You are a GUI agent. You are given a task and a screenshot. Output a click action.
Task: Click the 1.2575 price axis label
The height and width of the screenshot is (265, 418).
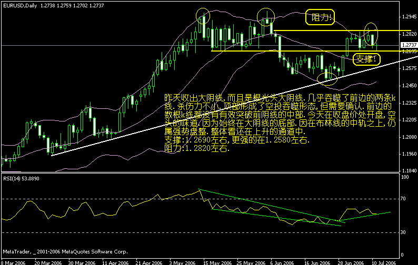[x=409, y=68]
